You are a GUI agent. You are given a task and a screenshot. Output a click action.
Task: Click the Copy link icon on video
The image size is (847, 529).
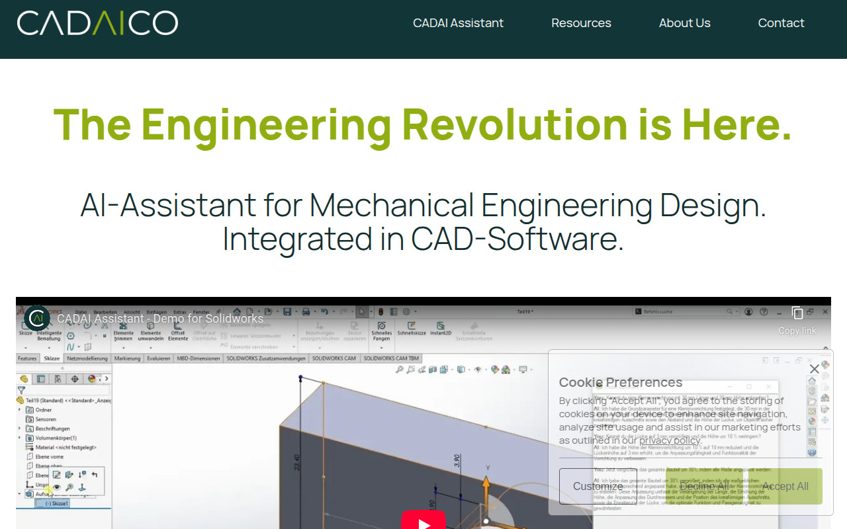[x=797, y=313]
